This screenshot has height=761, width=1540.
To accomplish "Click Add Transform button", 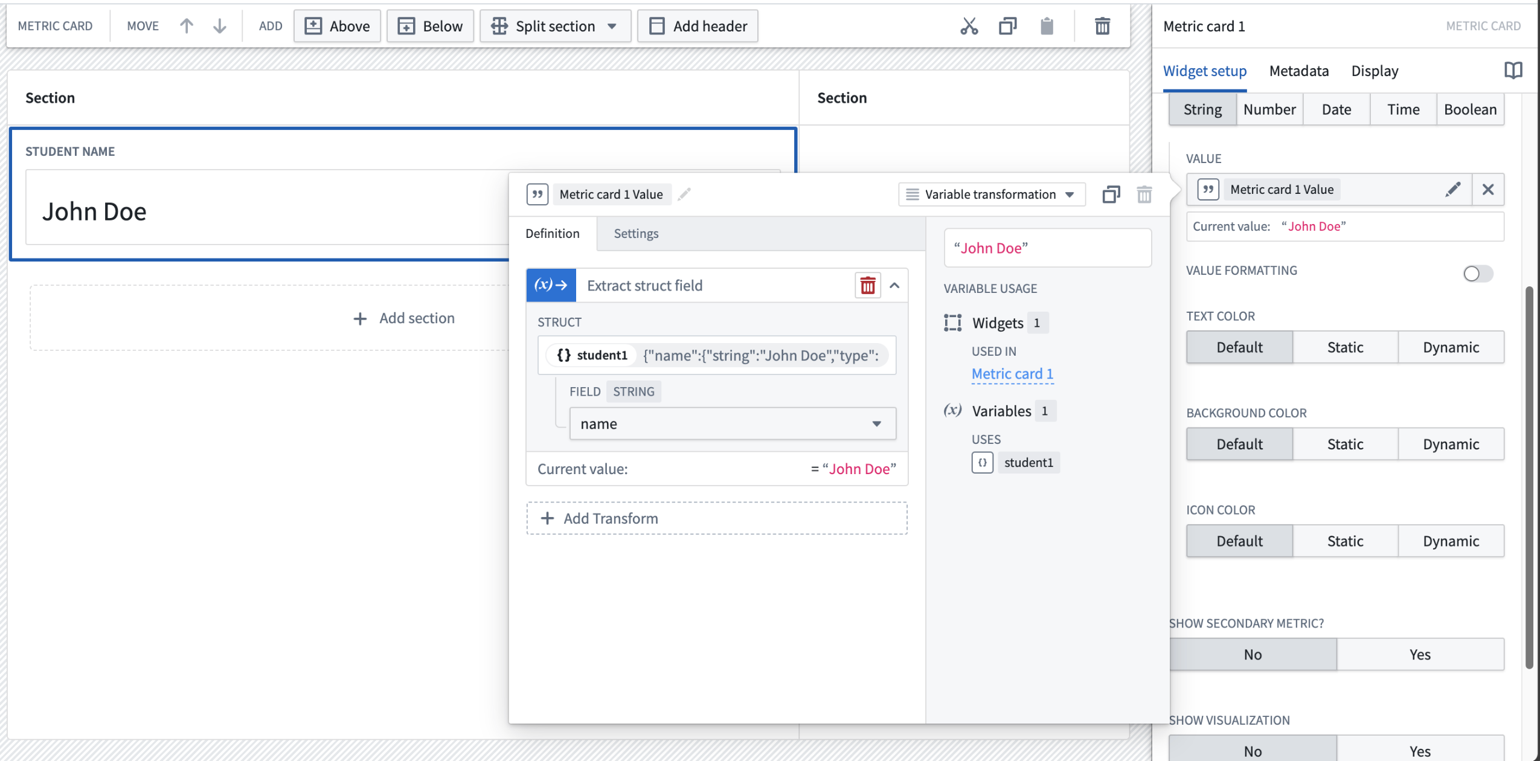I will (x=717, y=518).
